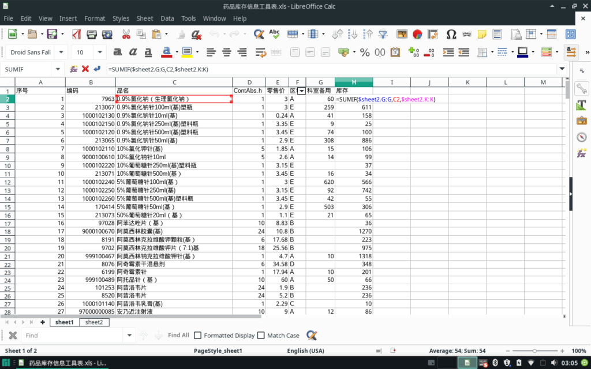591x369 pixels.
Task: Open the Data menu
Action: tap(167, 18)
